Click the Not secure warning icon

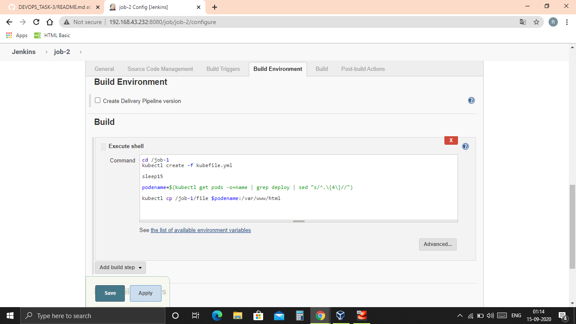point(67,22)
